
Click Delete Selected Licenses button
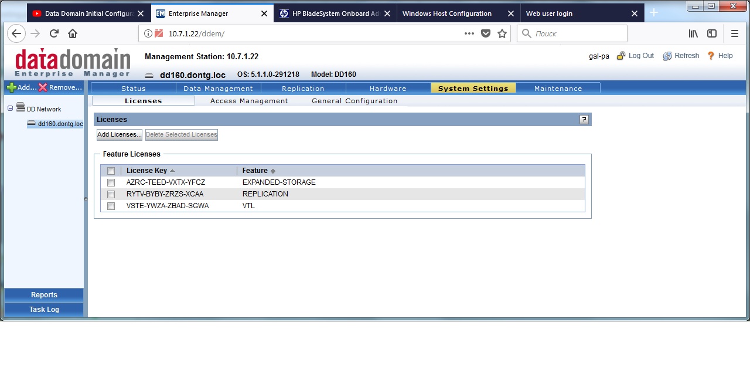pos(182,135)
